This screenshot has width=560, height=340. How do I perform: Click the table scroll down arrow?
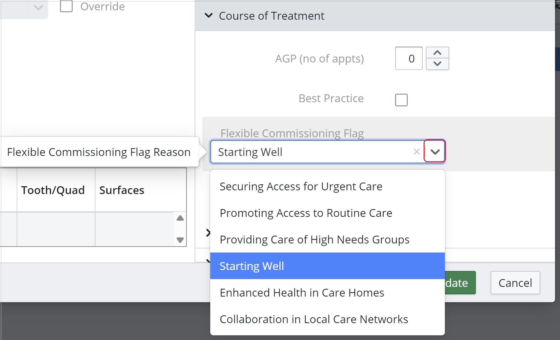pyautogui.click(x=180, y=240)
